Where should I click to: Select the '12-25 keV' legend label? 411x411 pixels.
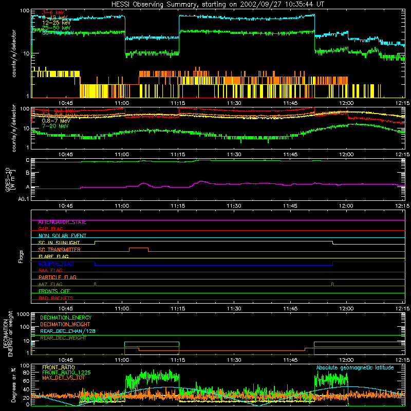tap(57, 23)
